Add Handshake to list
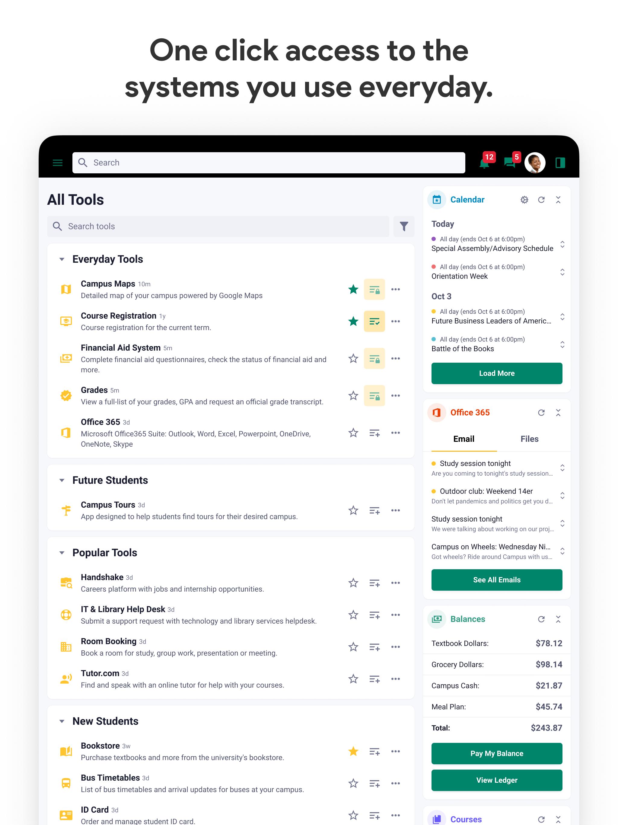 tap(374, 583)
